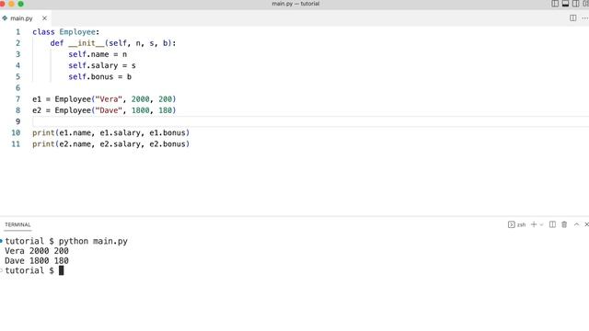Image resolution: width=589 pixels, height=331 pixels.
Task: Click the 'print' keyword on line 11
Action: [43, 144]
